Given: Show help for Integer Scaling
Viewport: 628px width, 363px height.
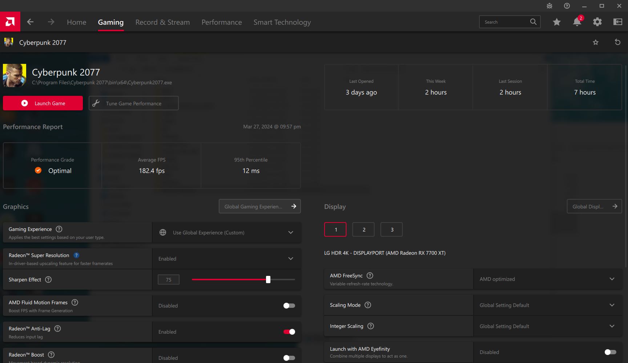Looking at the screenshot, I should (x=371, y=326).
